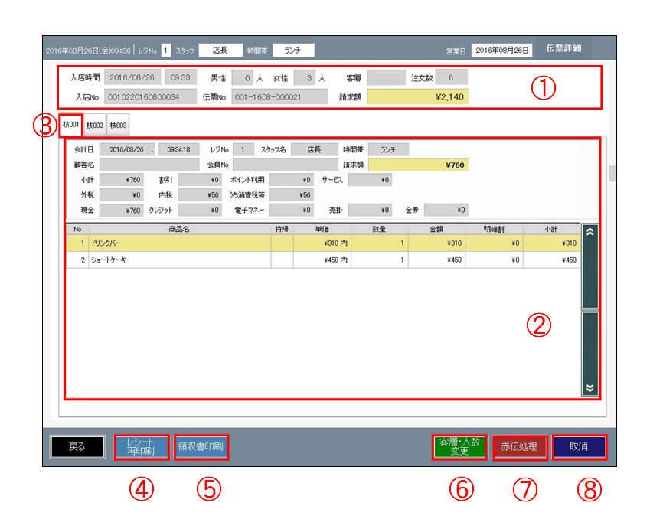Click the right-edge window scrollbar thumb
The image size is (650, 529).
[x=612, y=174]
